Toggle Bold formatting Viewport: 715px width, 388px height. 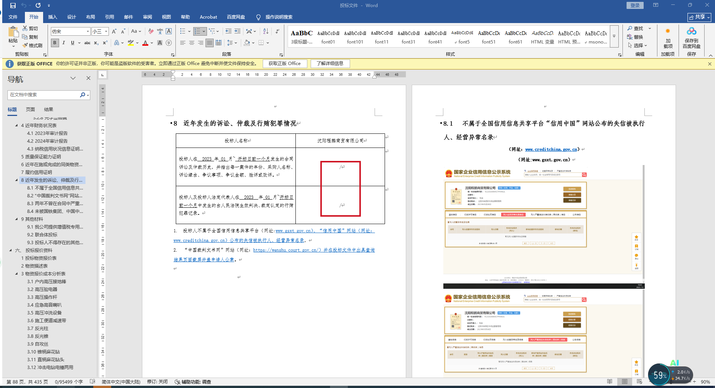(55, 43)
